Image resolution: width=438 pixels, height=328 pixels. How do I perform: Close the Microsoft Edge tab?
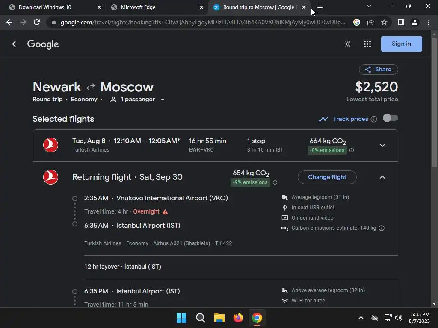[201, 8]
